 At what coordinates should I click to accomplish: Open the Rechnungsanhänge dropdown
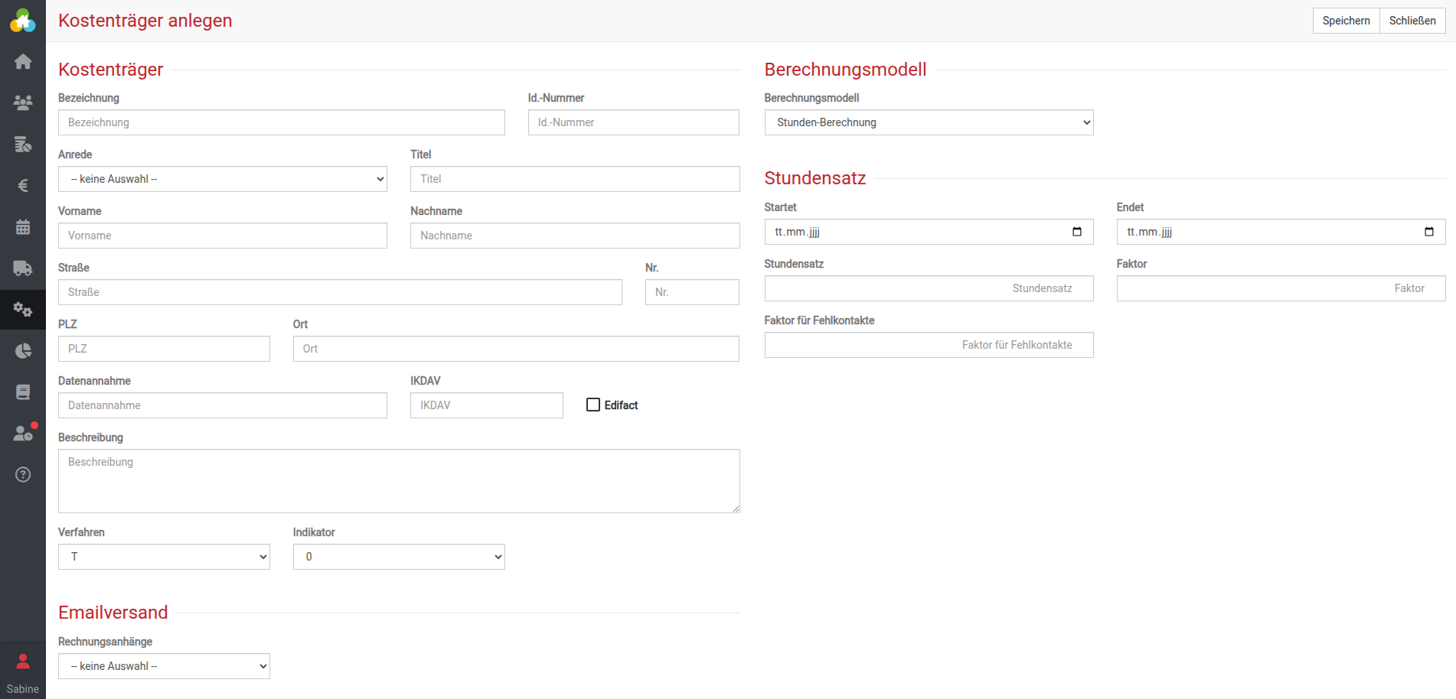[x=164, y=666]
